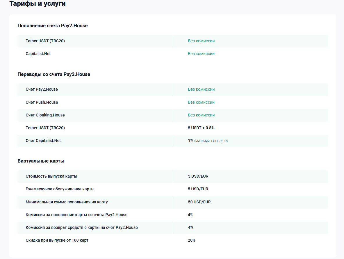Image resolution: width=344 pixels, height=259 pixels.
Task: Click "Без комиссии" beside Capitalist.Net under Пополнение счета
Action: coord(201,54)
